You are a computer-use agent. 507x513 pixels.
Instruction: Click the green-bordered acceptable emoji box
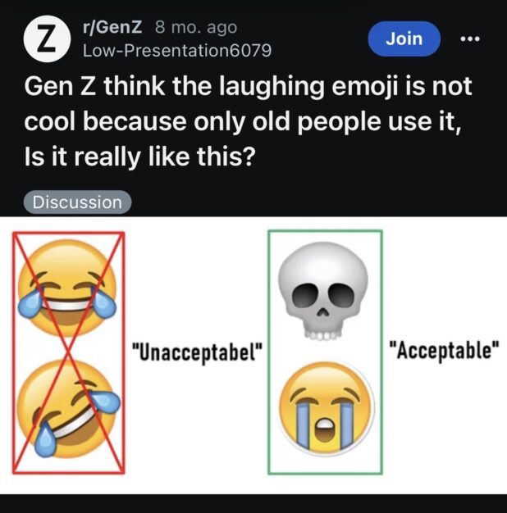click(325, 354)
